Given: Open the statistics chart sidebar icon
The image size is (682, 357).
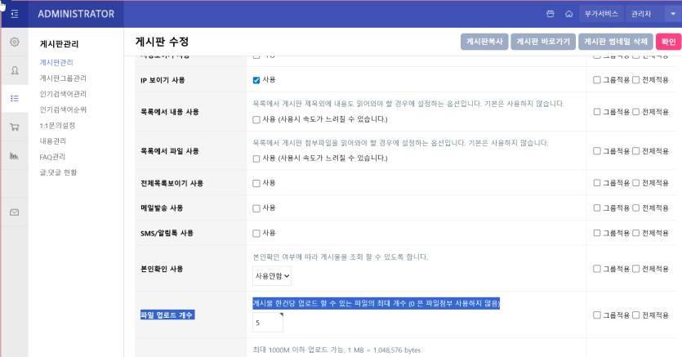Looking at the screenshot, I should [x=15, y=155].
